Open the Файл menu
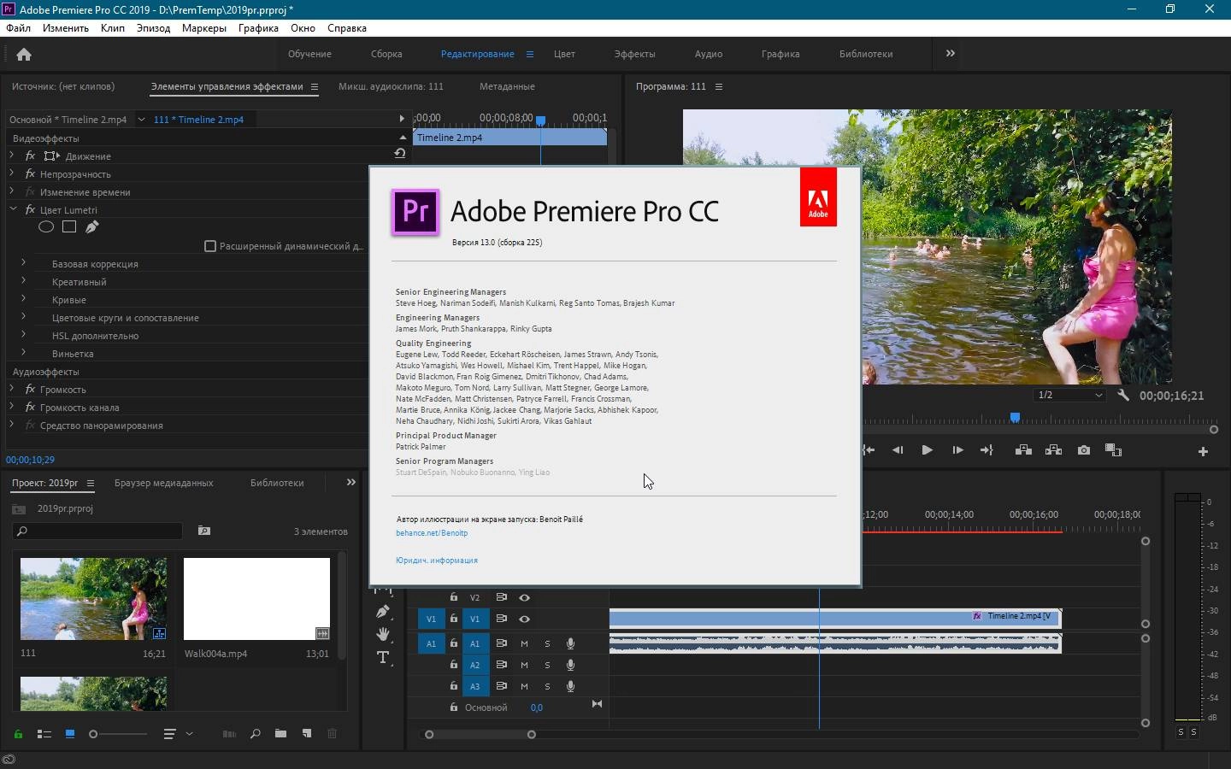 [x=18, y=28]
